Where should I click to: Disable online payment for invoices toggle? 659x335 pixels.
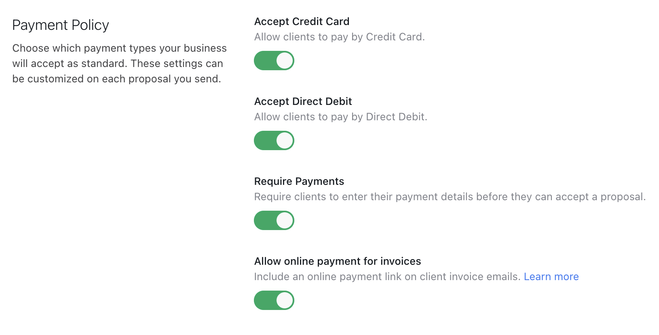click(x=274, y=300)
